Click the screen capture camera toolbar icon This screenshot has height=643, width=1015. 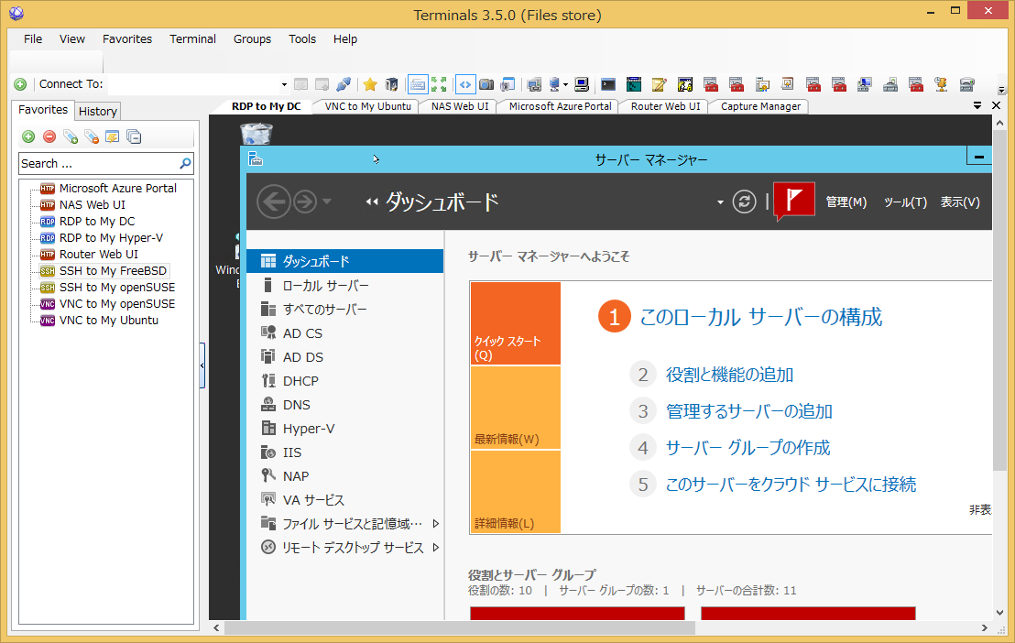click(486, 83)
